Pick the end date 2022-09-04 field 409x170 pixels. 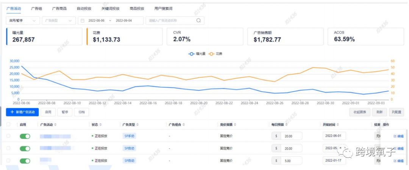(123, 20)
